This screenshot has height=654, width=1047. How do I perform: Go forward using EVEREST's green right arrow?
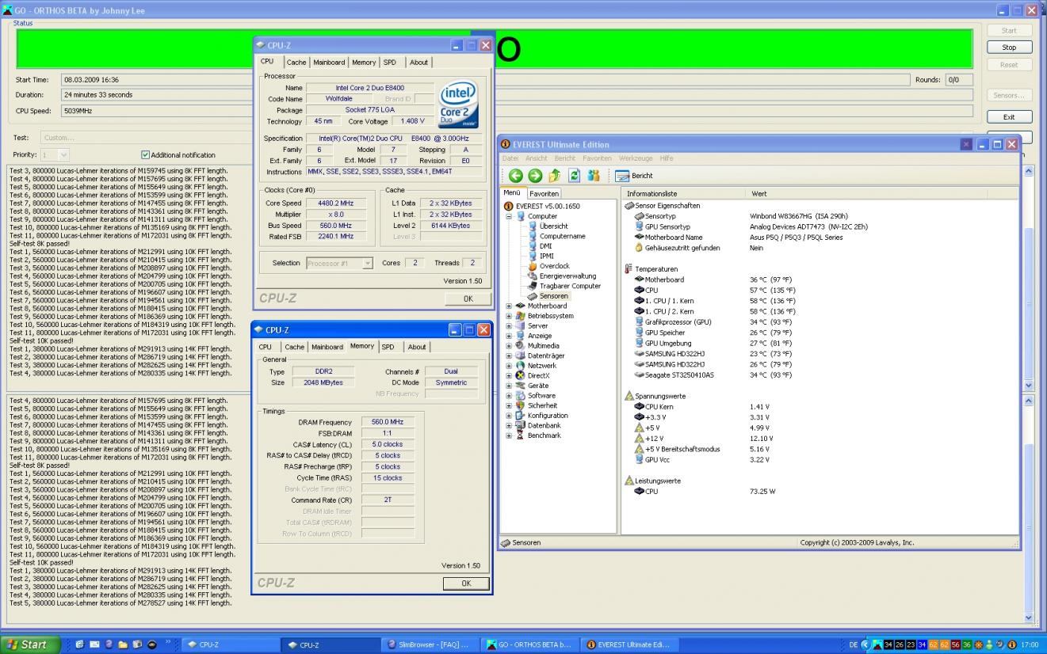535,176
